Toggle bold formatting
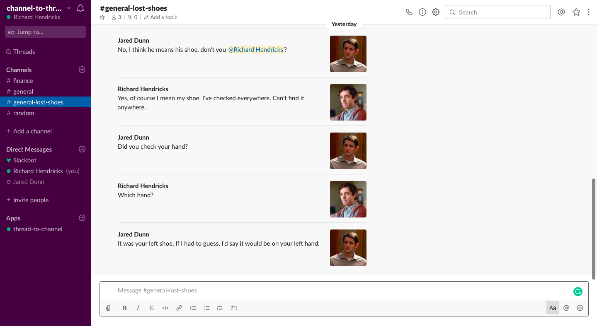Viewport: 597px width, 326px height. pyautogui.click(x=124, y=308)
